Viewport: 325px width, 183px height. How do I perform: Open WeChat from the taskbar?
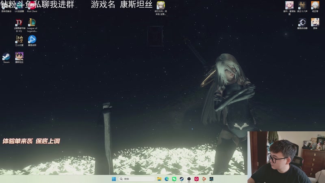tap(174, 179)
